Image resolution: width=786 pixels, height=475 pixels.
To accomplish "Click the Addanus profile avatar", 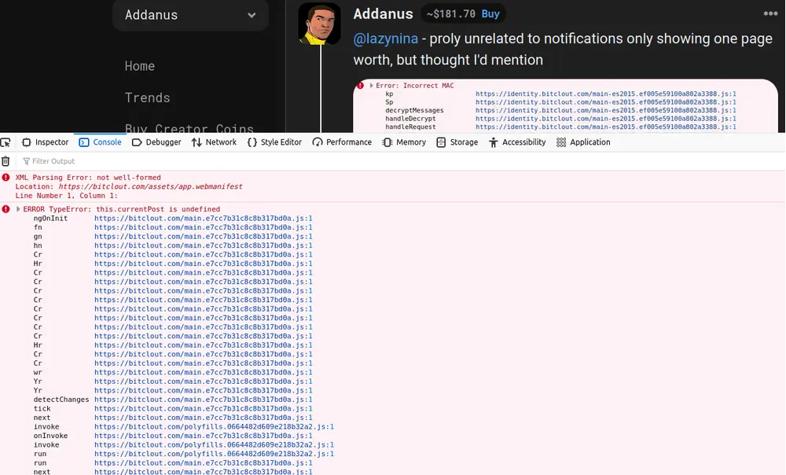I will pos(319,24).
